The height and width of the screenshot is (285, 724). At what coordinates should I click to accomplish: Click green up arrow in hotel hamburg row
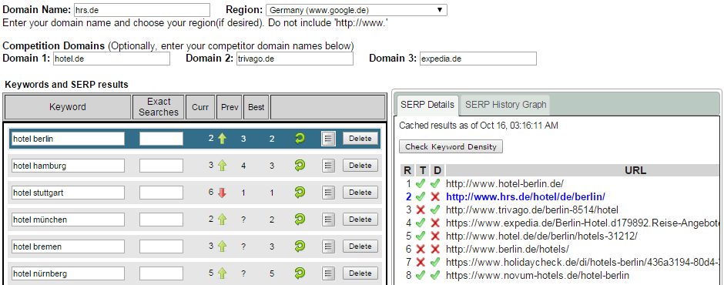click(223, 166)
